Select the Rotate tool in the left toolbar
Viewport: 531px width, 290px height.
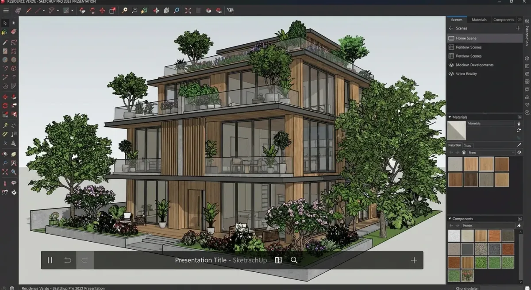click(x=5, y=105)
